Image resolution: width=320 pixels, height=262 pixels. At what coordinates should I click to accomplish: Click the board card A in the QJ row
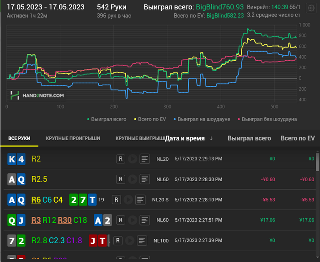pyautogui.click(x=98, y=220)
